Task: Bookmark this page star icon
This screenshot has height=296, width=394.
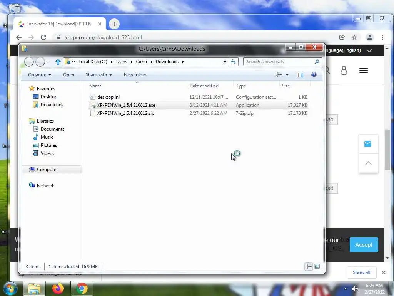Action: pyautogui.click(x=354, y=37)
